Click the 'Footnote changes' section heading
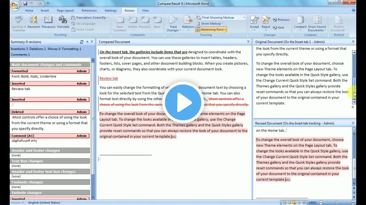Screen dimensions: 366x205 [50, 182]
